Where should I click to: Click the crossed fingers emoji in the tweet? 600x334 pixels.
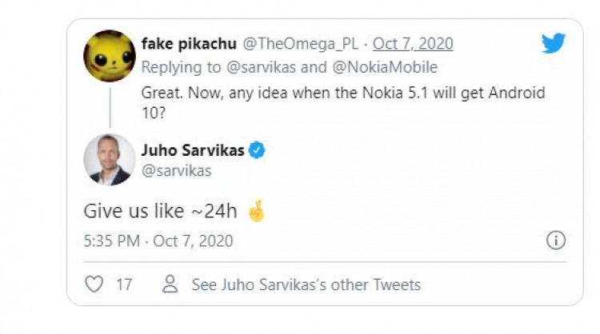pyautogui.click(x=256, y=211)
